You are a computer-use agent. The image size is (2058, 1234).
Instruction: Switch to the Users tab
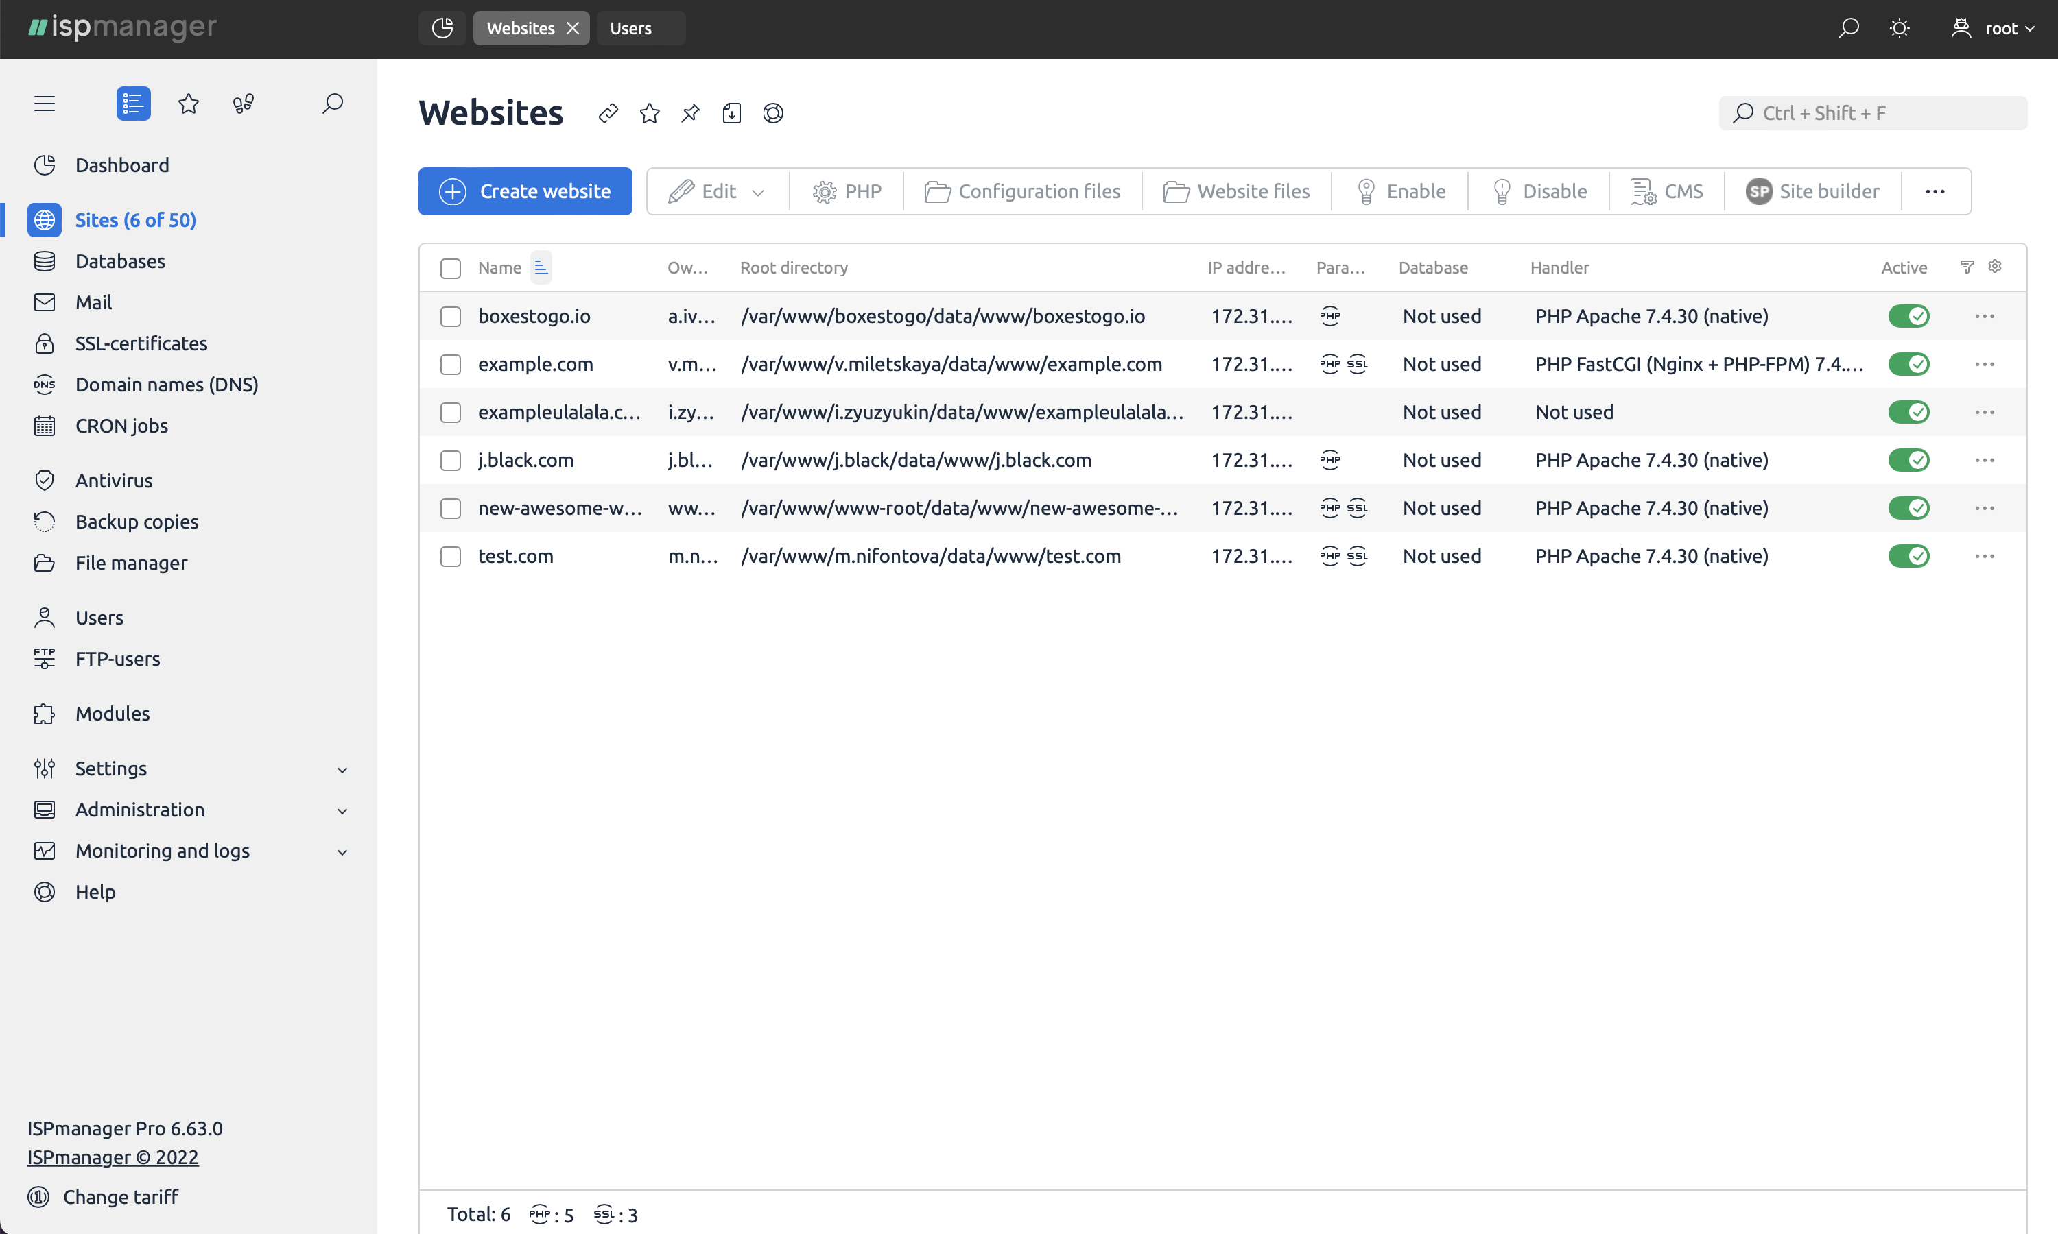pyautogui.click(x=641, y=28)
